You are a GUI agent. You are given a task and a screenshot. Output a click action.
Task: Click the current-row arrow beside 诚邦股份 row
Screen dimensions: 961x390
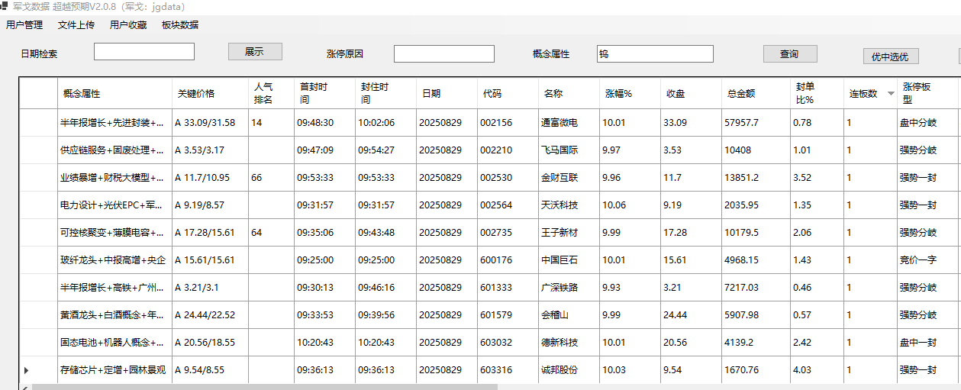[27, 370]
